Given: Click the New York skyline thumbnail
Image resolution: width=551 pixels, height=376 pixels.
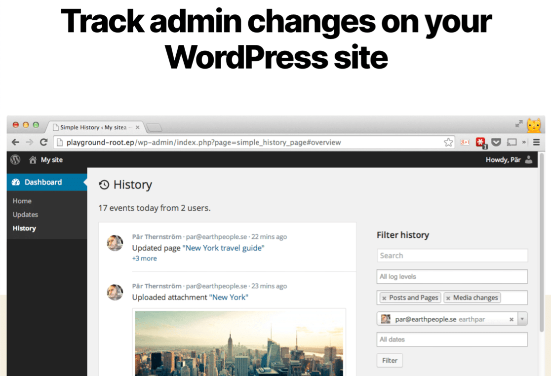Looking at the screenshot, I should coord(239,343).
